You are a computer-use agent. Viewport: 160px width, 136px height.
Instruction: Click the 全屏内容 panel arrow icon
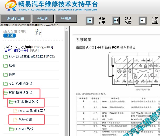(x=143, y=20)
